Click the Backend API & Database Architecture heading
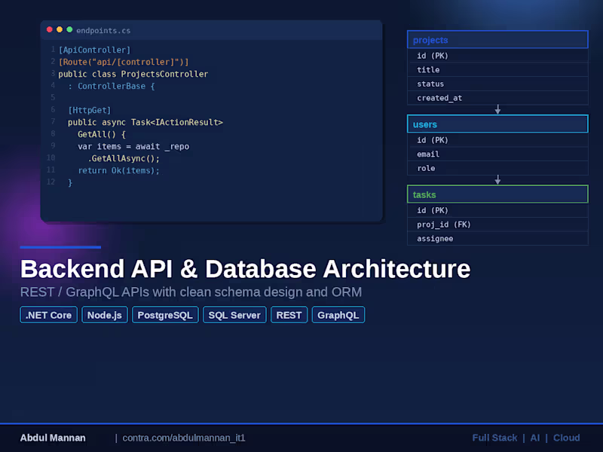This screenshot has height=452, width=603. [x=246, y=268]
